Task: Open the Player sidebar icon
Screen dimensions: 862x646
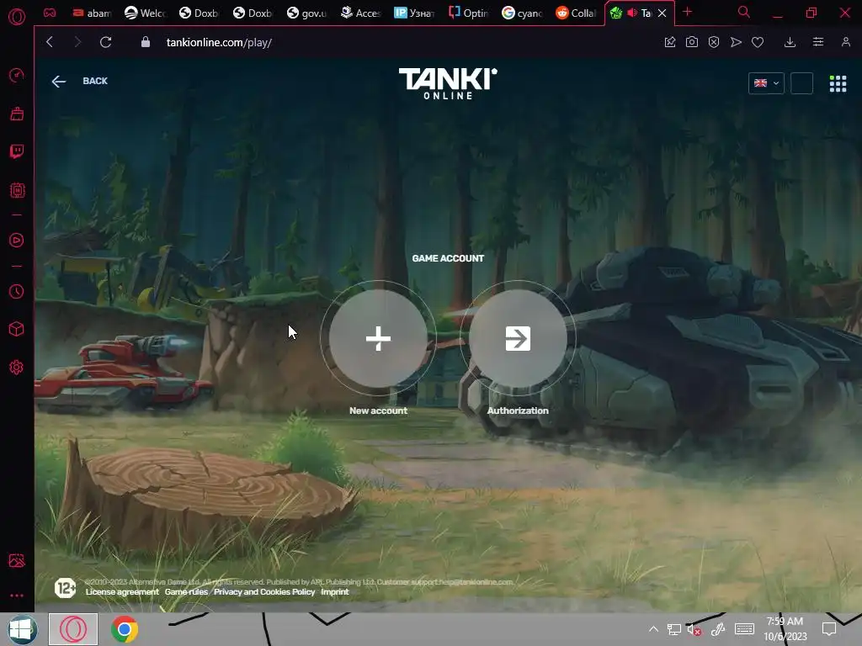Action: click(17, 240)
